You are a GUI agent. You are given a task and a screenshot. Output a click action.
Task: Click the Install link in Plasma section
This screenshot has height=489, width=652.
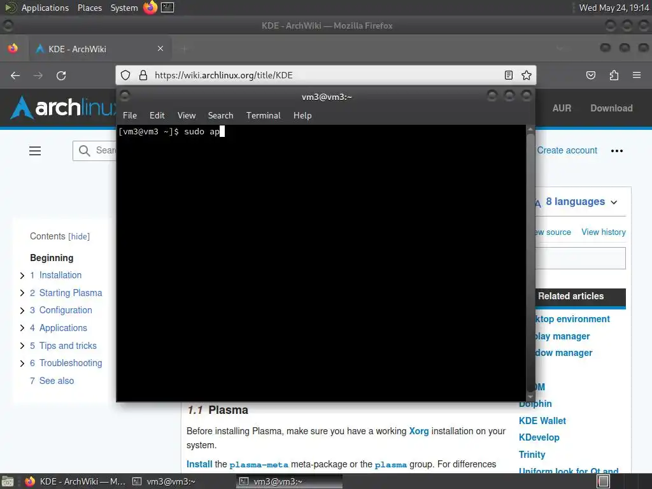(x=199, y=464)
